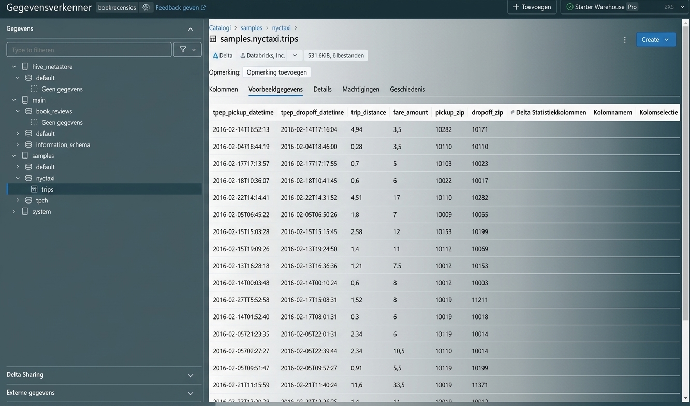The image size is (690, 406).
Task: Click the Databricks, Inc. owner icon
Action: [x=242, y=55]
